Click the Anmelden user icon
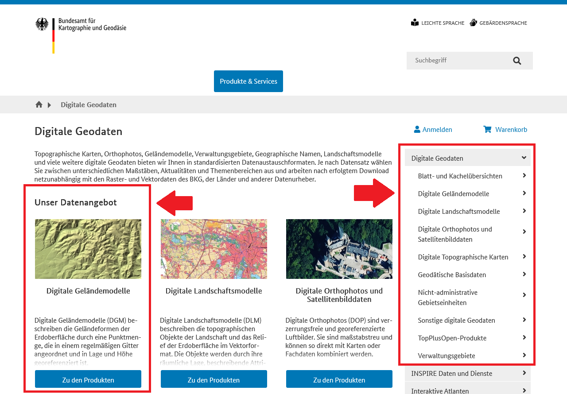 pyautogui.click(x=417, y=129)
